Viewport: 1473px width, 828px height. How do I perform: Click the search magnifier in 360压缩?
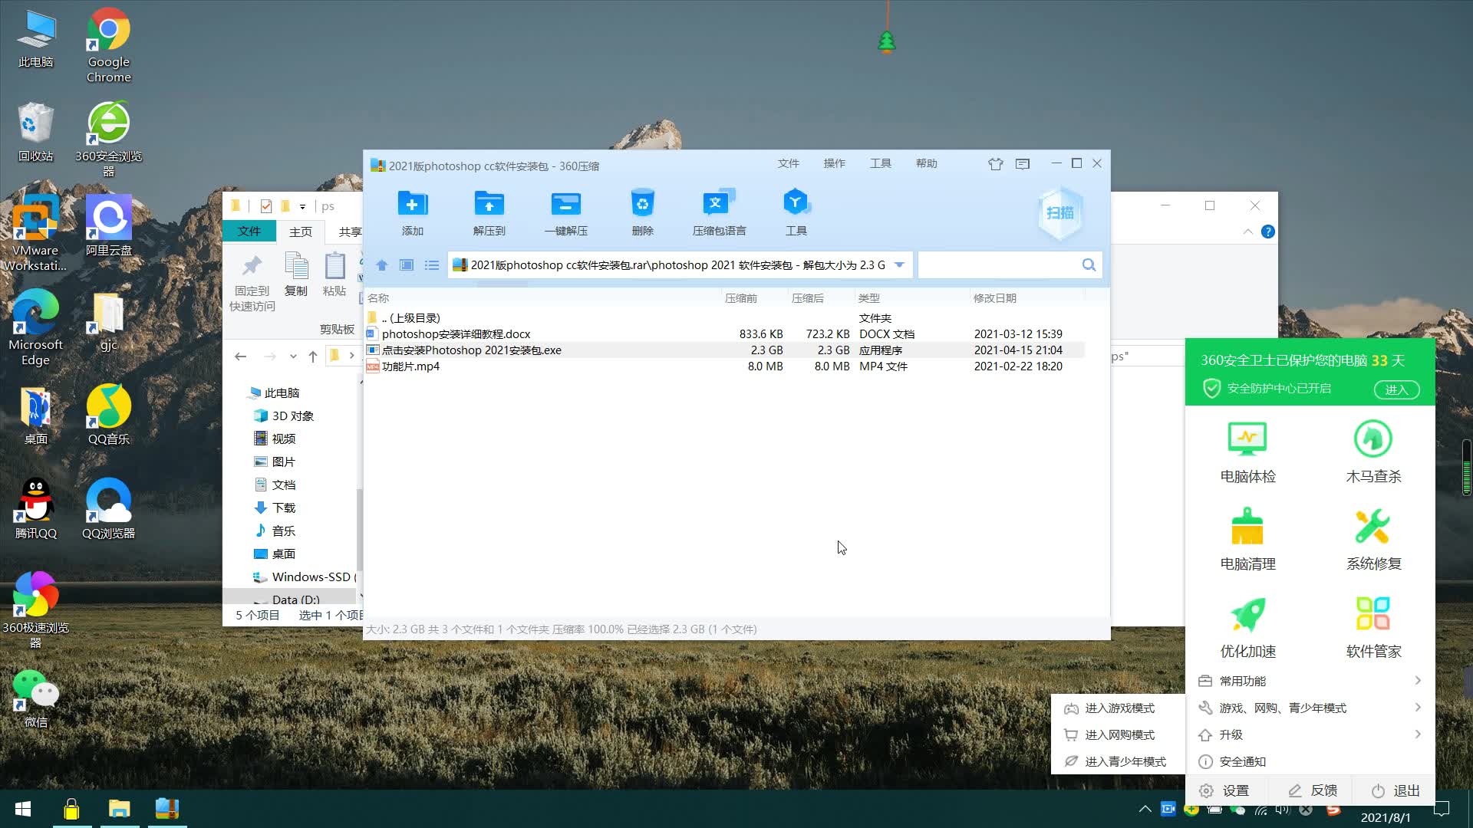(x=1089, y=265)
